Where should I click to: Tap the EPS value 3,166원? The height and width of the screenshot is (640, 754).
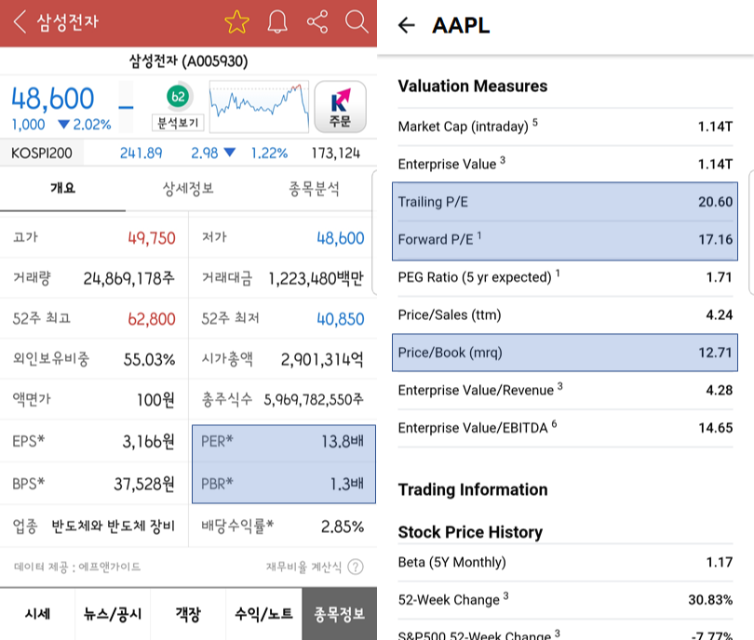click(x=149, y=441)
